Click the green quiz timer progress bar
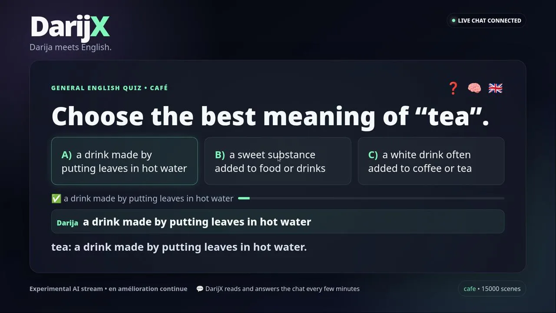This screenshot has height=313, width=556. click(x=244, y=198)
